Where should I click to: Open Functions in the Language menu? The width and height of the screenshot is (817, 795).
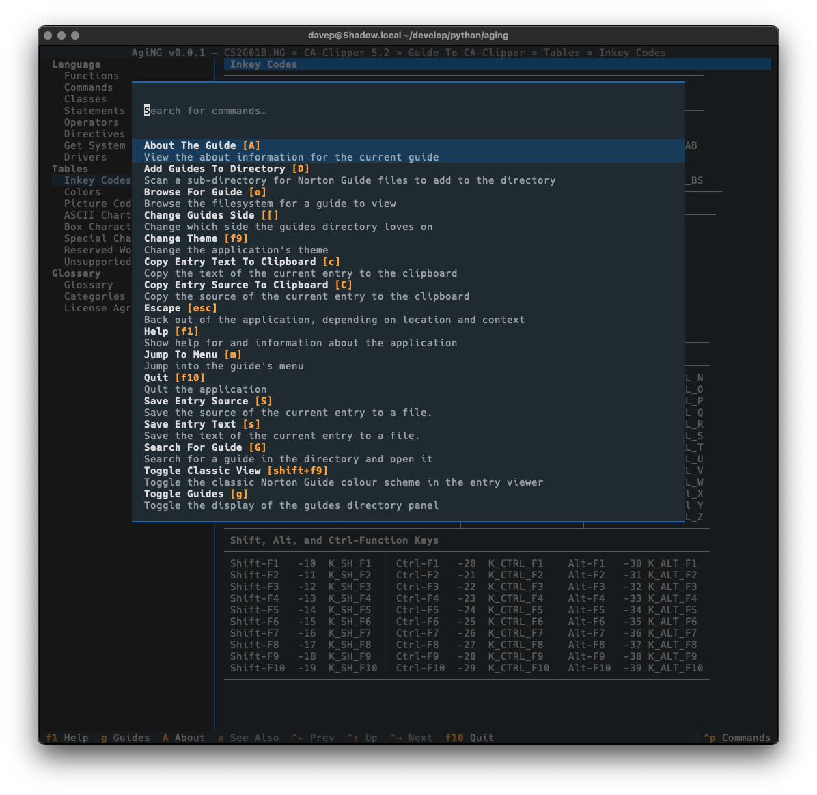point(92,76)
